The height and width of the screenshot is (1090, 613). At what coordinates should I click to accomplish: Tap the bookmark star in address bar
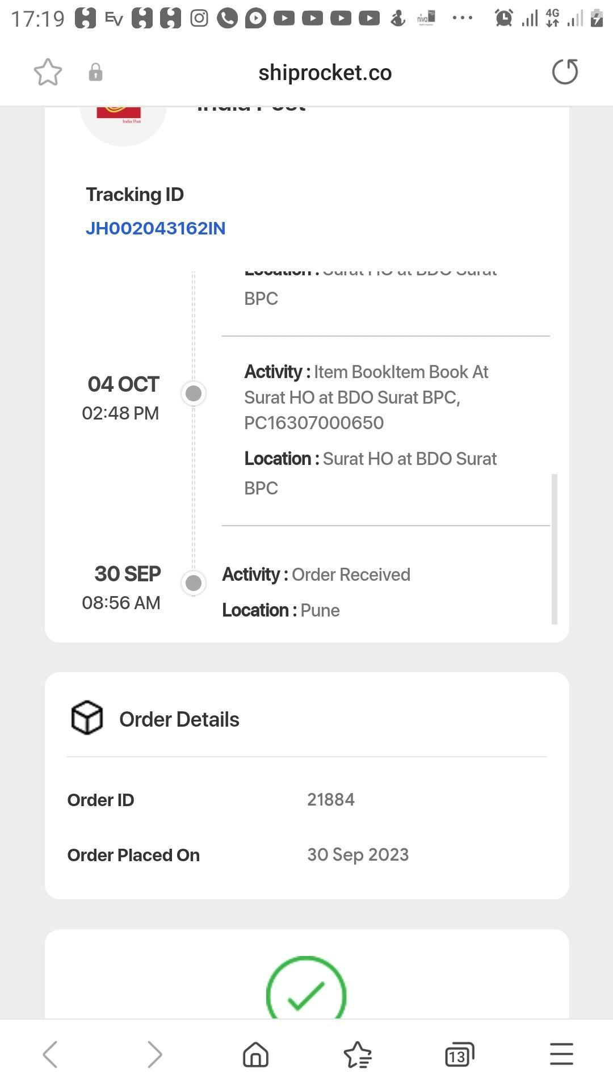(48, 72)
